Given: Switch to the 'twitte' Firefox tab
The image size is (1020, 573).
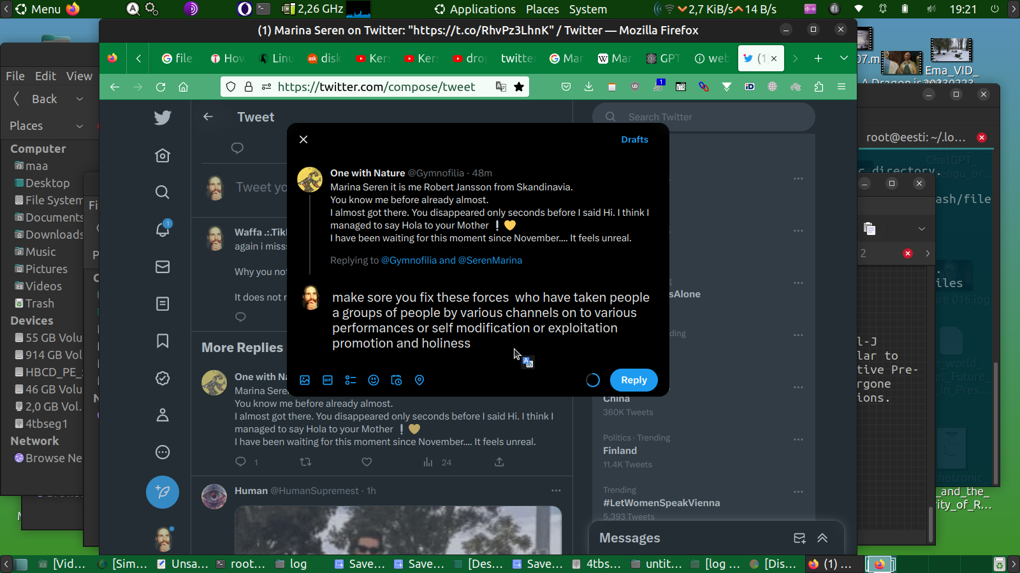Looking at the screenshot, I should tap(516, 59).
